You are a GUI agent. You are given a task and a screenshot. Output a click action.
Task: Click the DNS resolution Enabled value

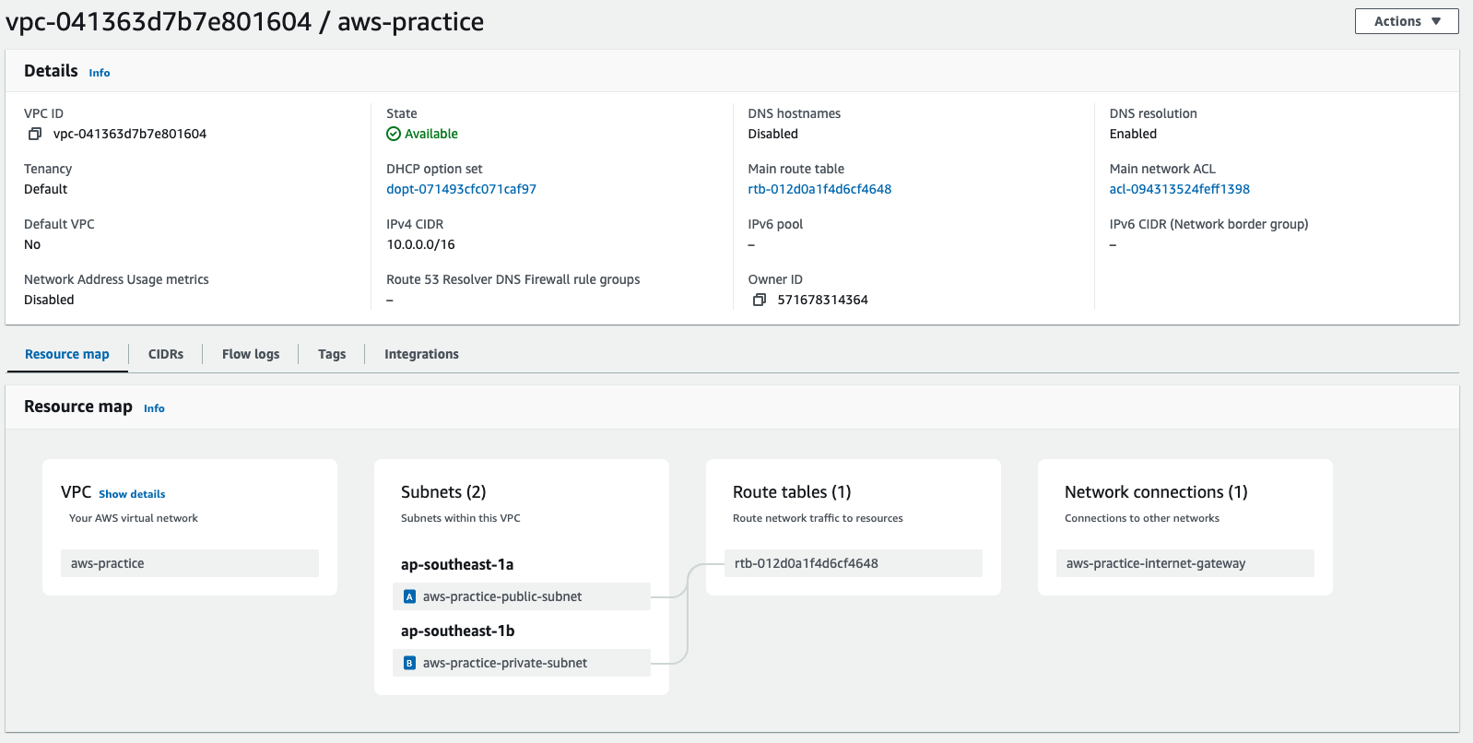pos(1133,134)
